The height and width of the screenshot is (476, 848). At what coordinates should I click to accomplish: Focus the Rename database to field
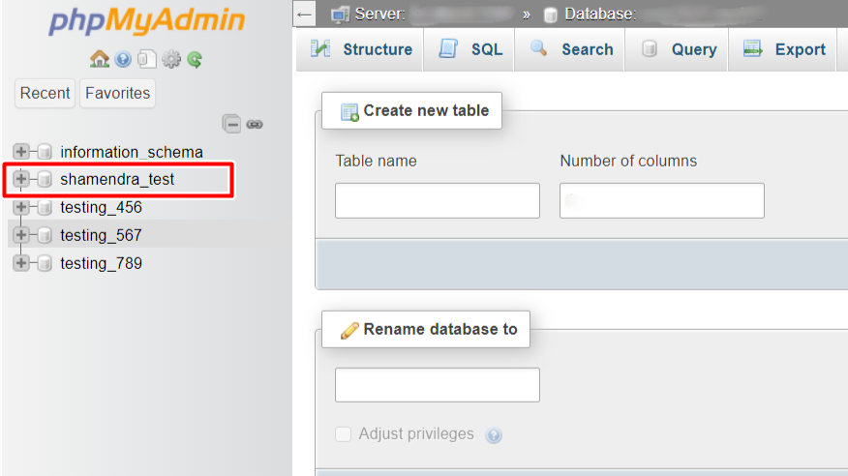[x=438, y=385]
